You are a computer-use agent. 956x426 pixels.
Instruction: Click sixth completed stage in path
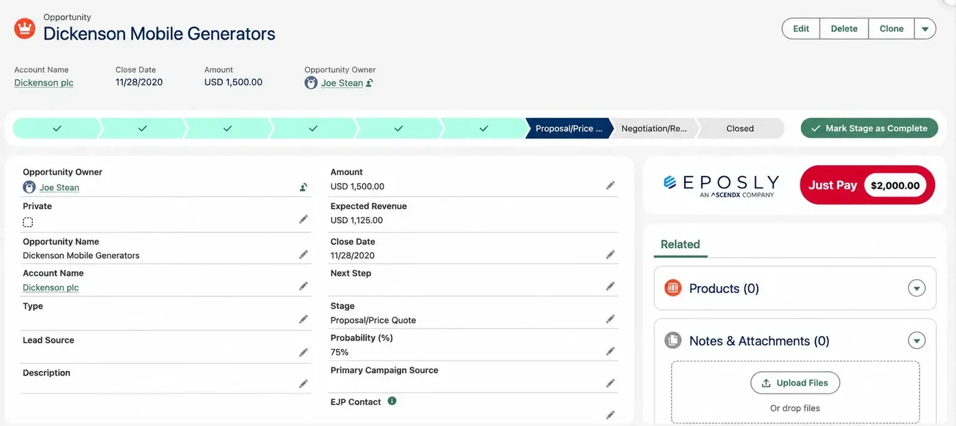[x=484, y=128]
